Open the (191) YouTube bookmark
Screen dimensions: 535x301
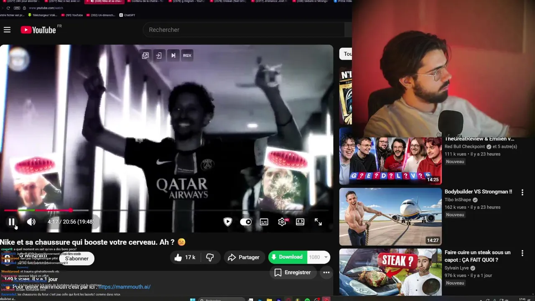coord(72,15)
